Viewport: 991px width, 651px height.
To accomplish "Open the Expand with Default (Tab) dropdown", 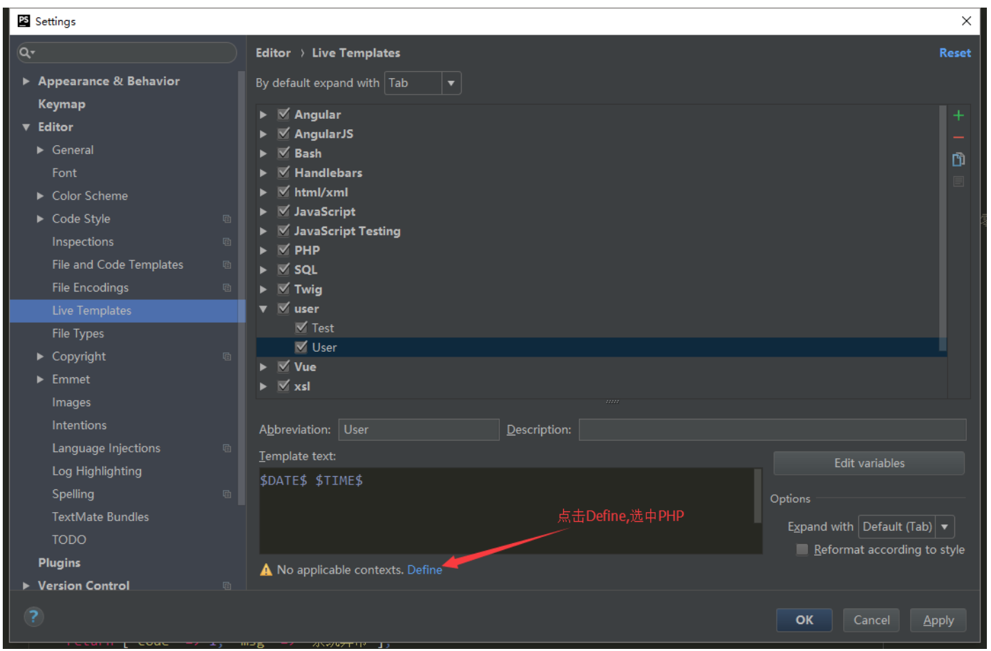I will [x=945, y=526].
